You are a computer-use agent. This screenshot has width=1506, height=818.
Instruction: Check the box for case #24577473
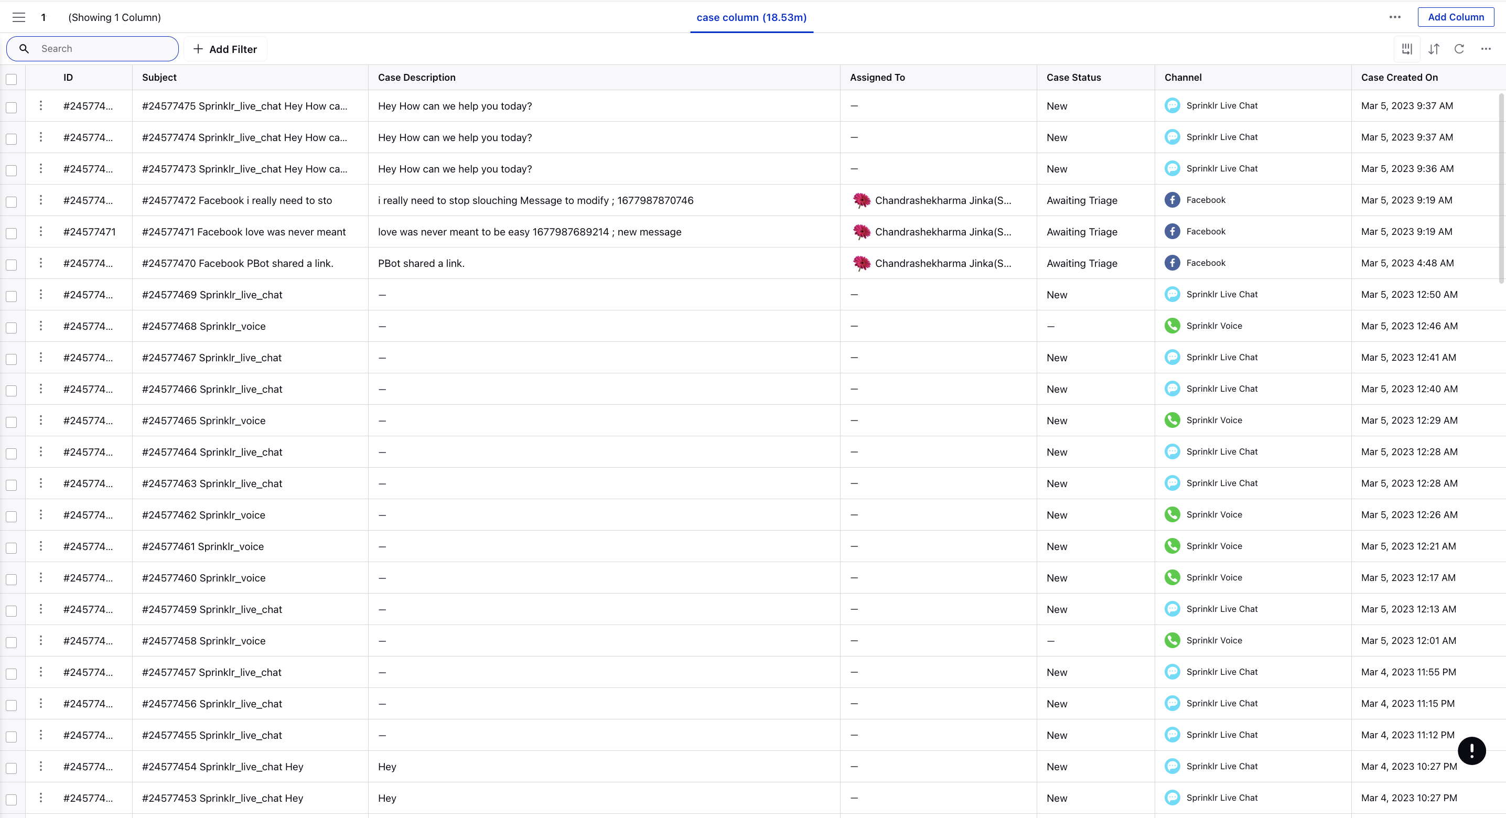click(12, 170)
